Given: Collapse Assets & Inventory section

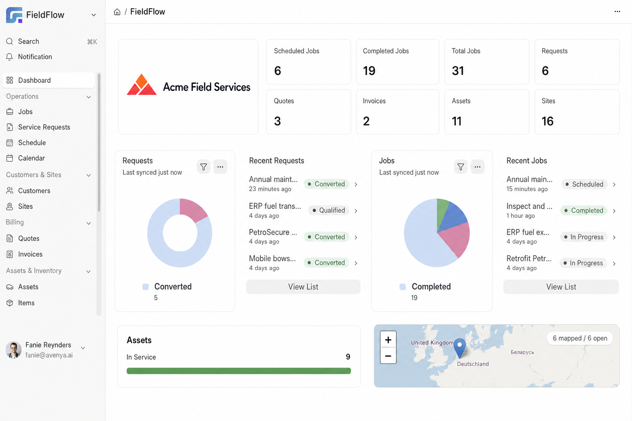Looking at the screenshot, I should click(x=88, y=271).
